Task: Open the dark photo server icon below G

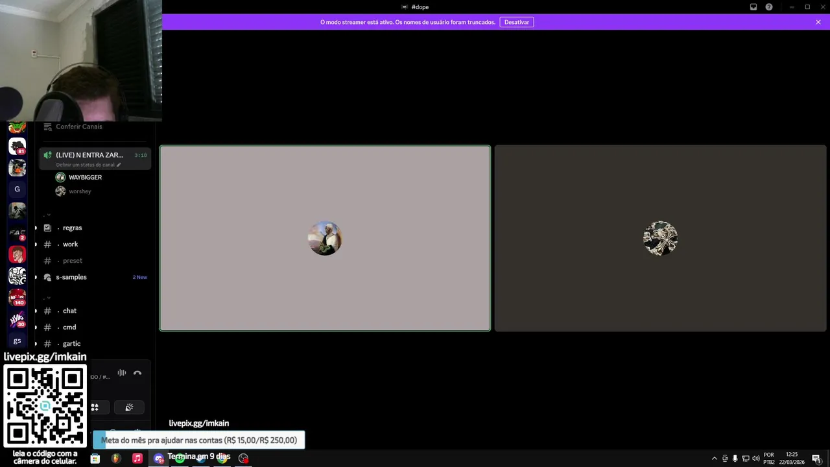Action: [x=17, y=211]
